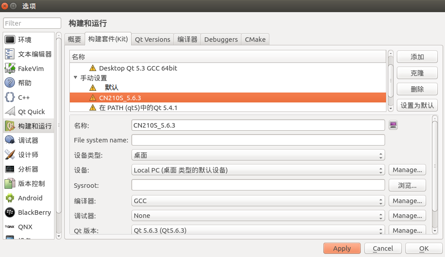Click the kit icon button beside name field
Viewport: 445px width, 257px height.
(x=393, y=125)
